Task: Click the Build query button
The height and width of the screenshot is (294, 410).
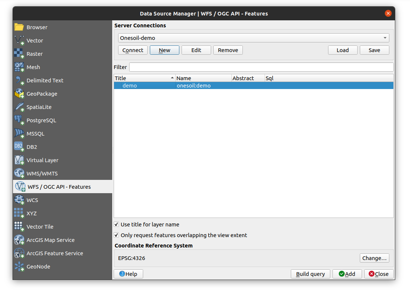Action: [x=310, y=274]
